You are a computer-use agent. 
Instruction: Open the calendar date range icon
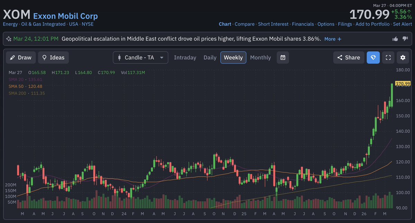tap(283, 58)
